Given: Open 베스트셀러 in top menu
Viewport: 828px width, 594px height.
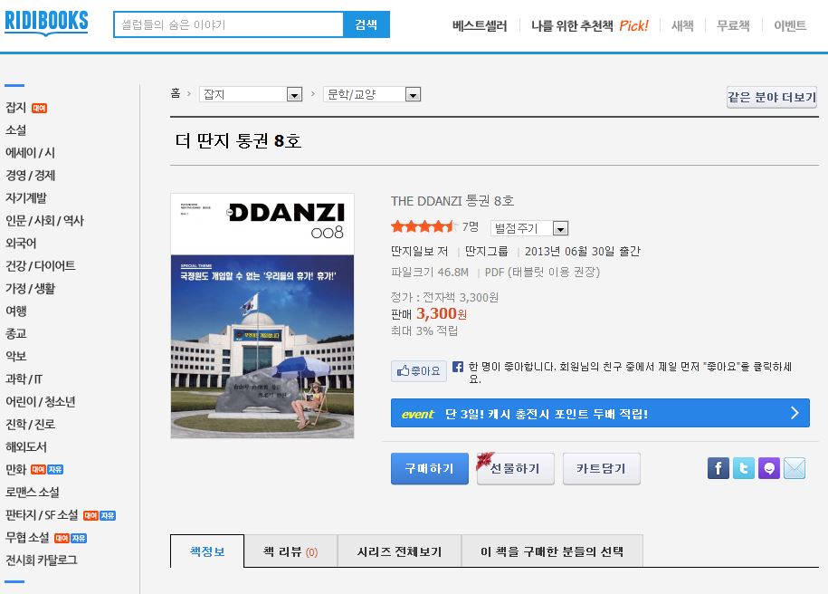Looking at the screenshot, I should 480,25.
